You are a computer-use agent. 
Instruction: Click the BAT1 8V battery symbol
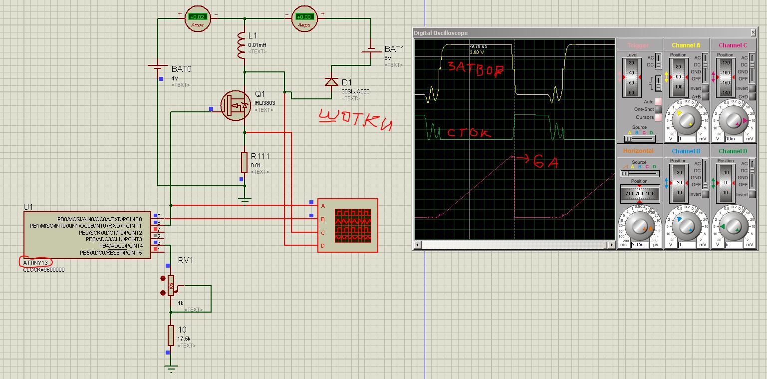coord(371,51)
